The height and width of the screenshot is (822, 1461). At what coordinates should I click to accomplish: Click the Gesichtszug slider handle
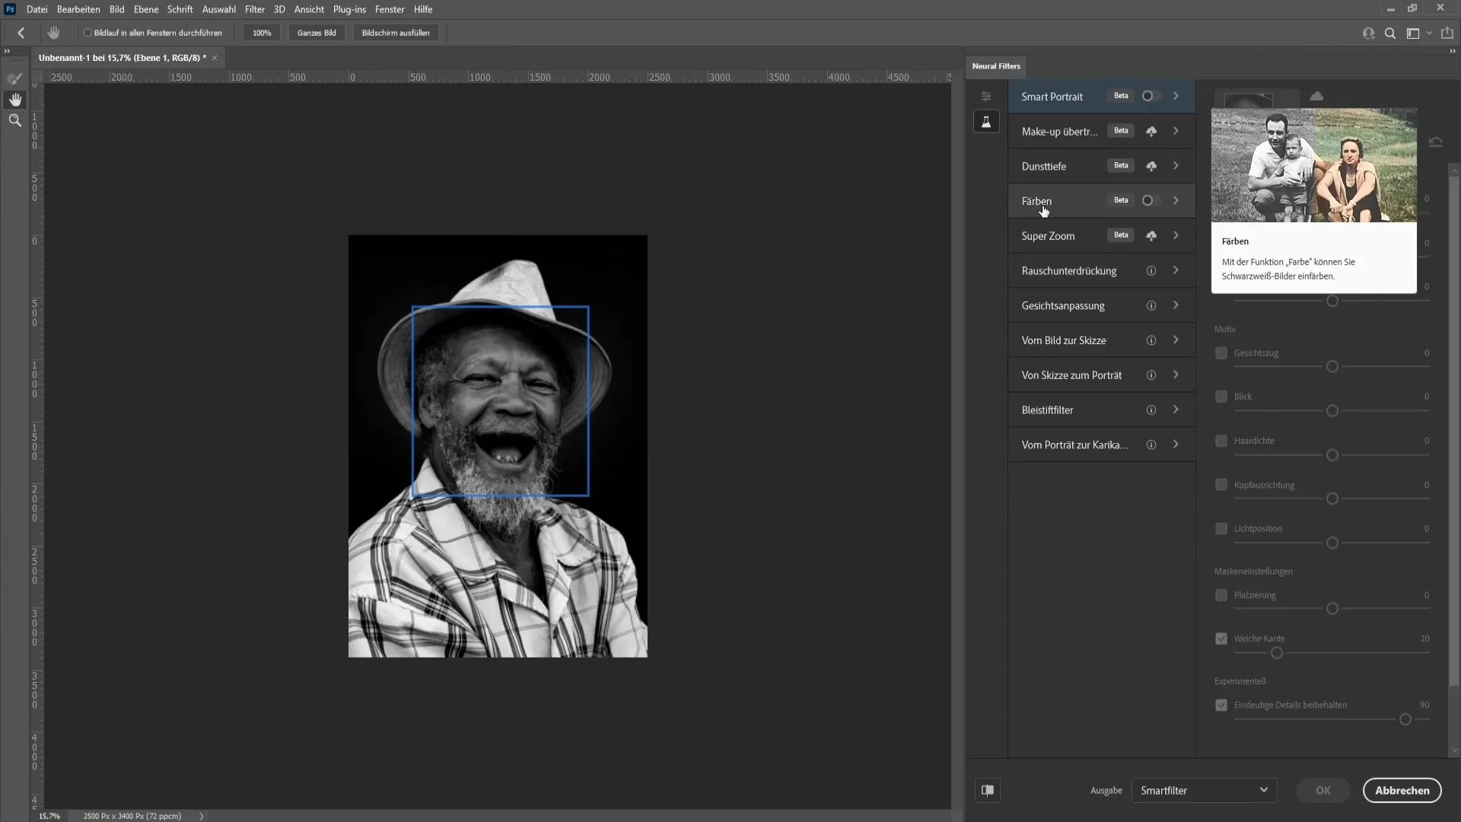pyautogui.click(x=1332, y=367)
